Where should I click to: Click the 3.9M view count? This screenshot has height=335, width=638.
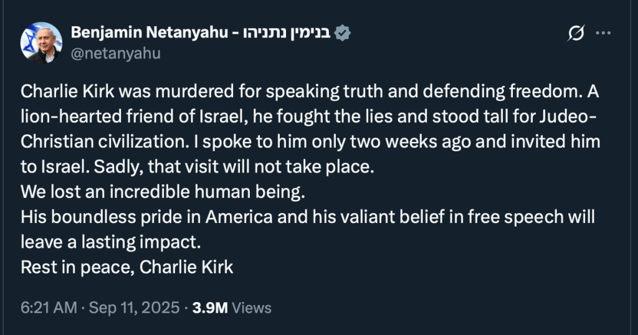[211, 308]
